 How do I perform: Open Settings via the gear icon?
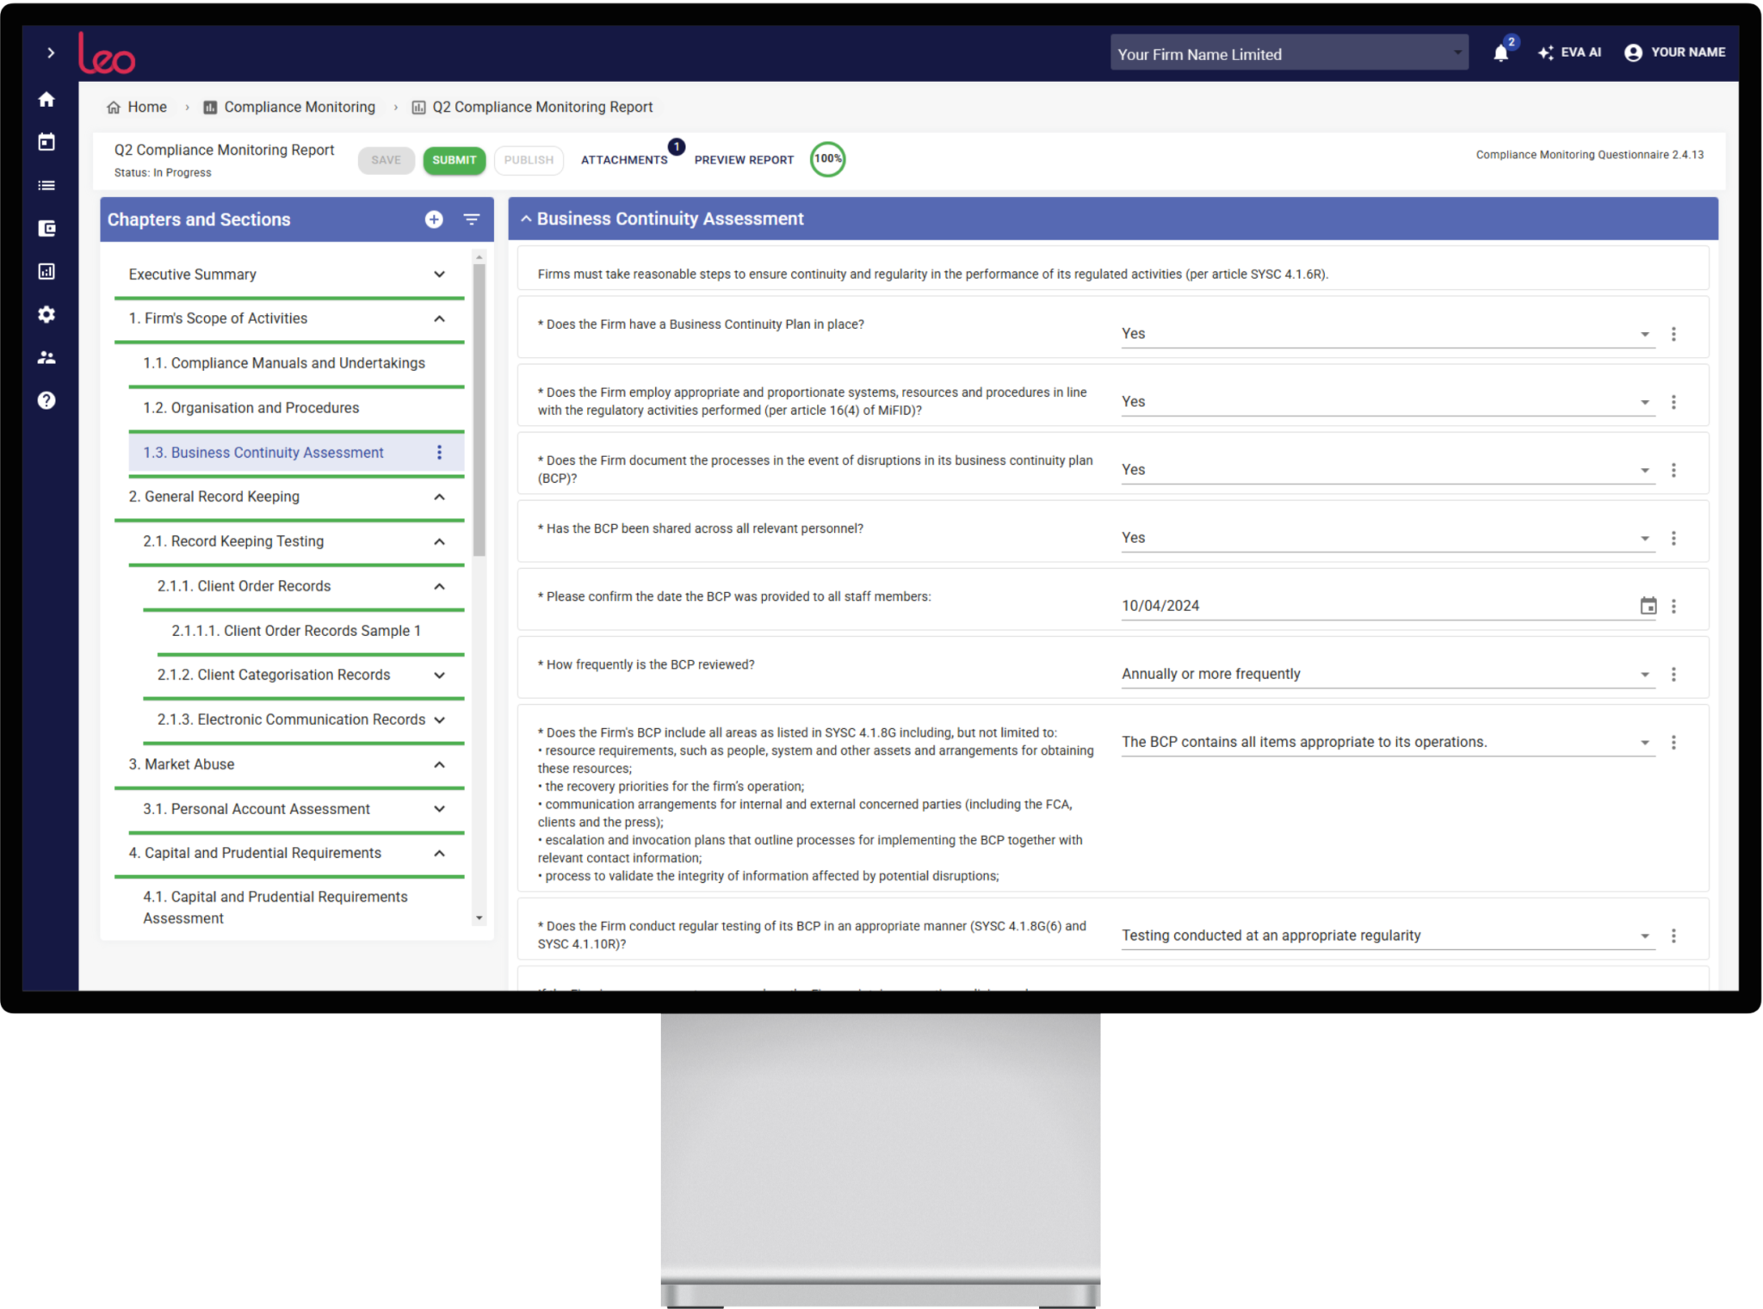[x=46, y=314]
